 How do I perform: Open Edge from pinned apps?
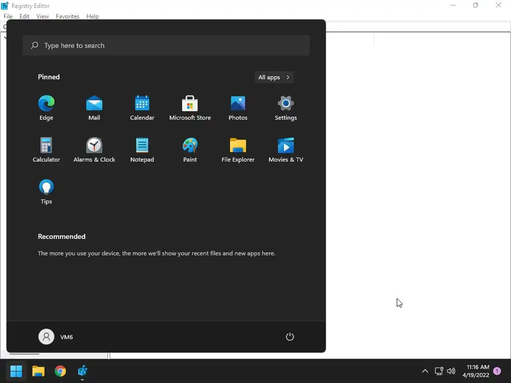coord(46,108)
